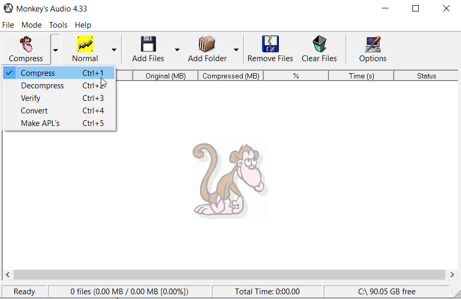Choose Convert from the mode menu
This screenshot has height=299, width=461.
pyautogui.click(x=59, y=111)
